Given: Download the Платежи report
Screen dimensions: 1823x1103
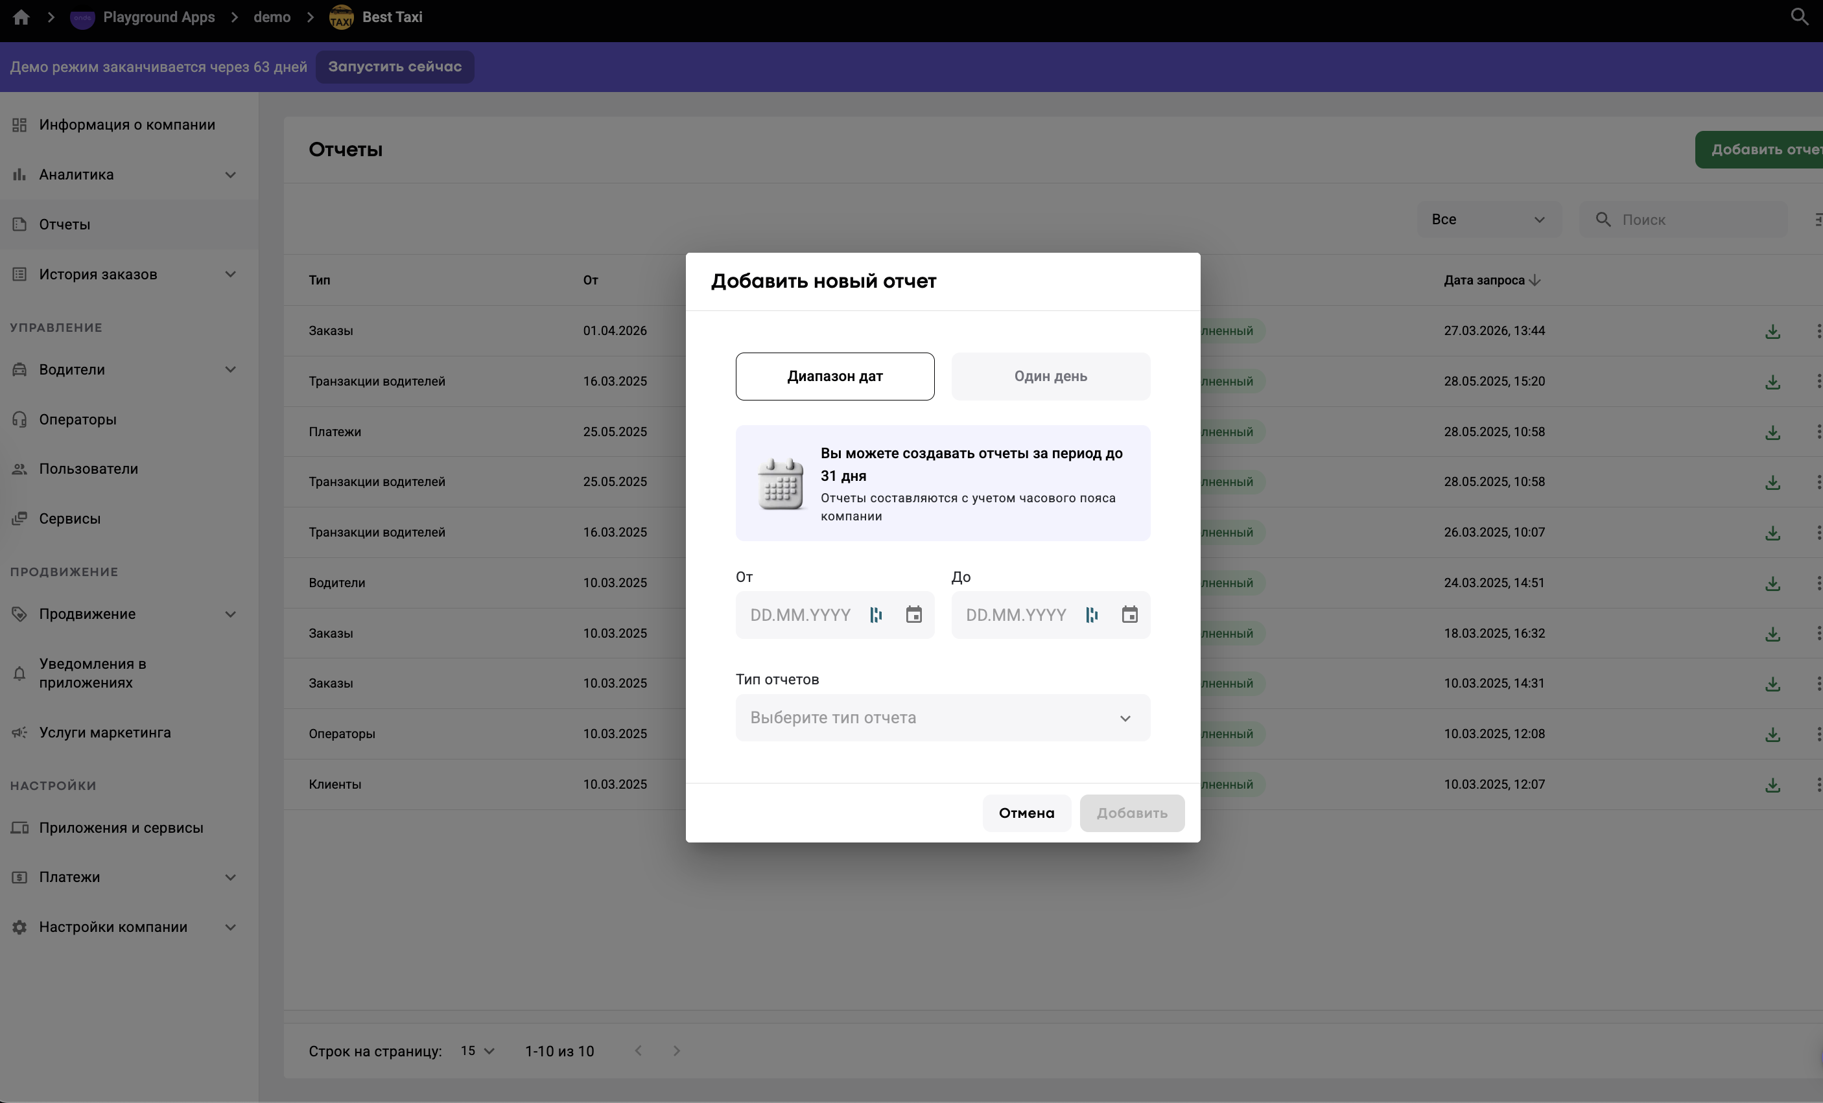Looking at the screenshot, I should pyautogui.click(x=1772, y=432).
